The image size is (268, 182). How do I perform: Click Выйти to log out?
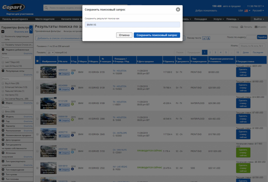pyautogui.click(x=259, y=19)
